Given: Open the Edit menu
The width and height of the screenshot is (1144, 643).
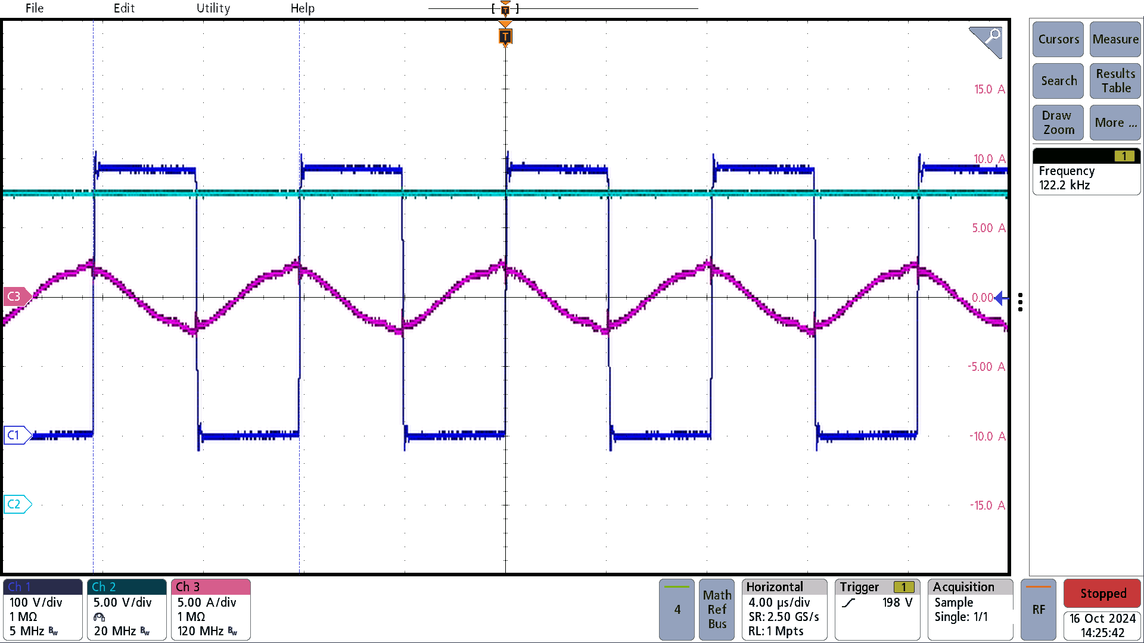Looking at the screenshot, I should click(x=124, y=8).
